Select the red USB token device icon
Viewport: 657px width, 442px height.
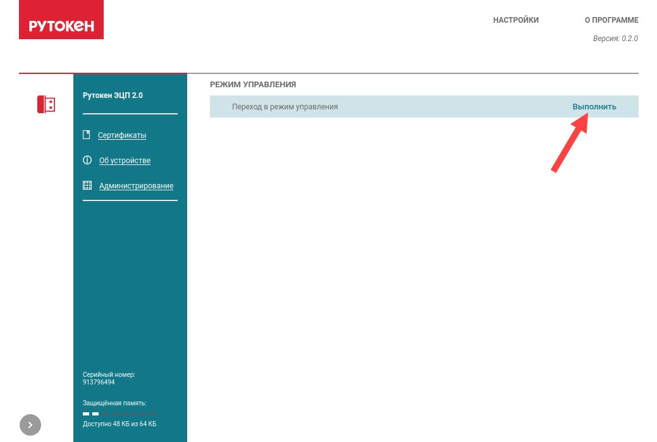(x=46, y=104)
